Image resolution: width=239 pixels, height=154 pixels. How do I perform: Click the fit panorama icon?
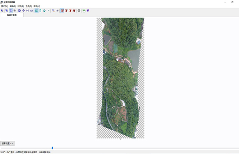point(19,11)
